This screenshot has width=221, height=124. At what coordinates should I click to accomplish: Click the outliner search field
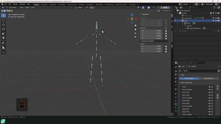point(196,8)
